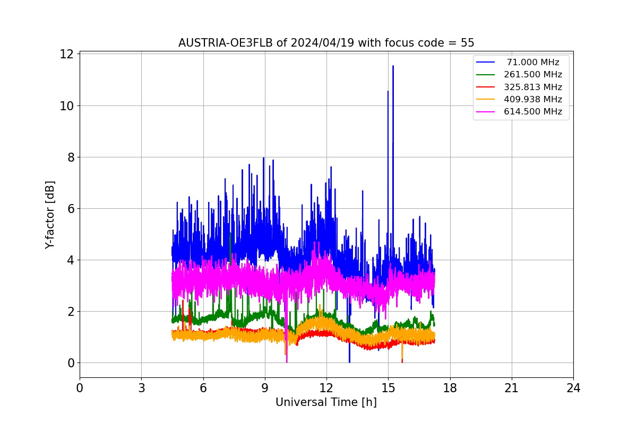Image resolution: width=637 pixels, height=424 pixels.
Task: Click the red line swatch in legend
Action: (x=486, y=87)
